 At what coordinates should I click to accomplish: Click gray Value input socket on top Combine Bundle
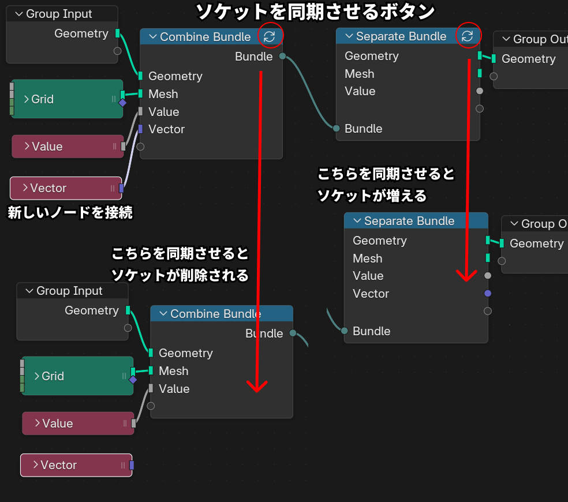(140, 111)
